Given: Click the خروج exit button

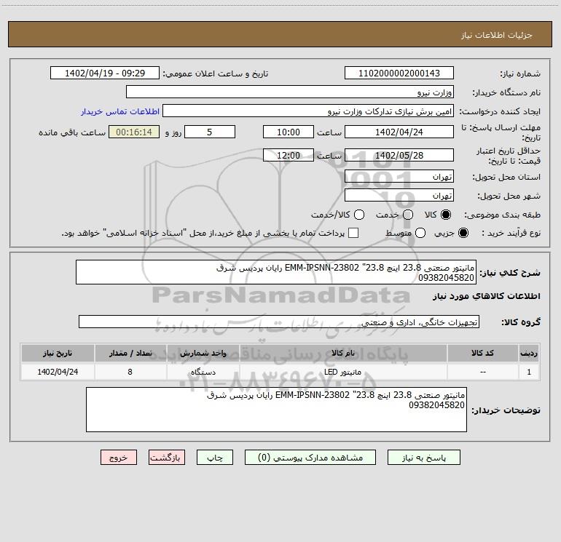Looking at the screenshot, I should point(119,458).
